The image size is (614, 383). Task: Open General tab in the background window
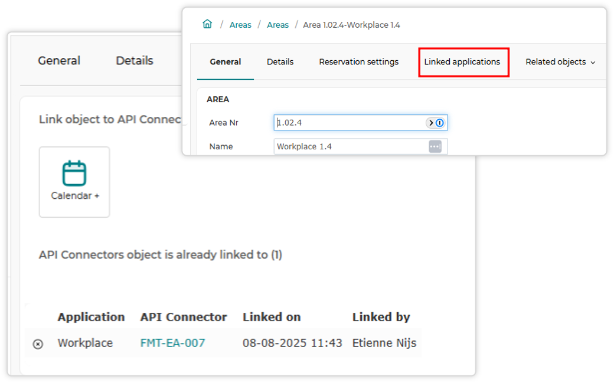pos(59,61)
